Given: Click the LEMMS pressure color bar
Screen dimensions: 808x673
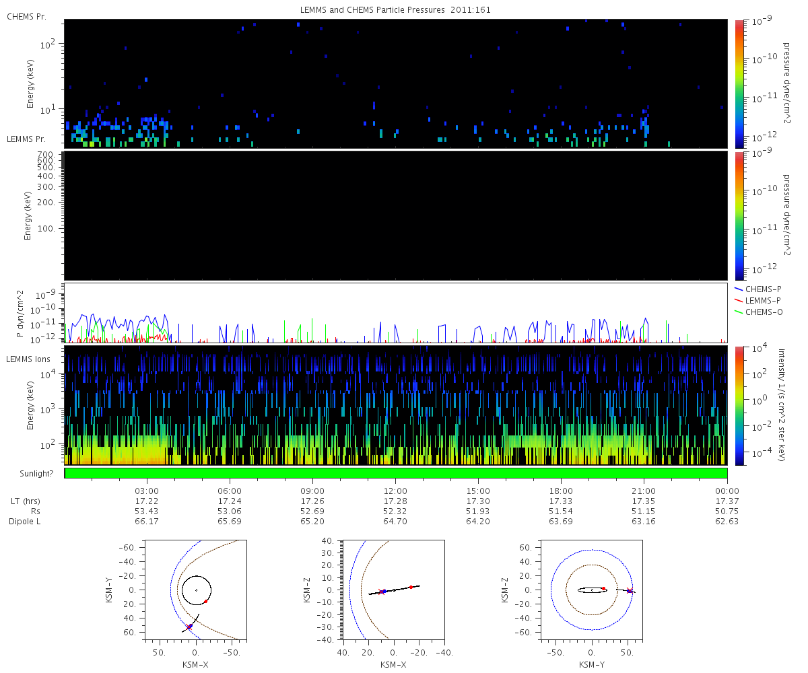Looking at the screenshot, I should coord(739,215).
